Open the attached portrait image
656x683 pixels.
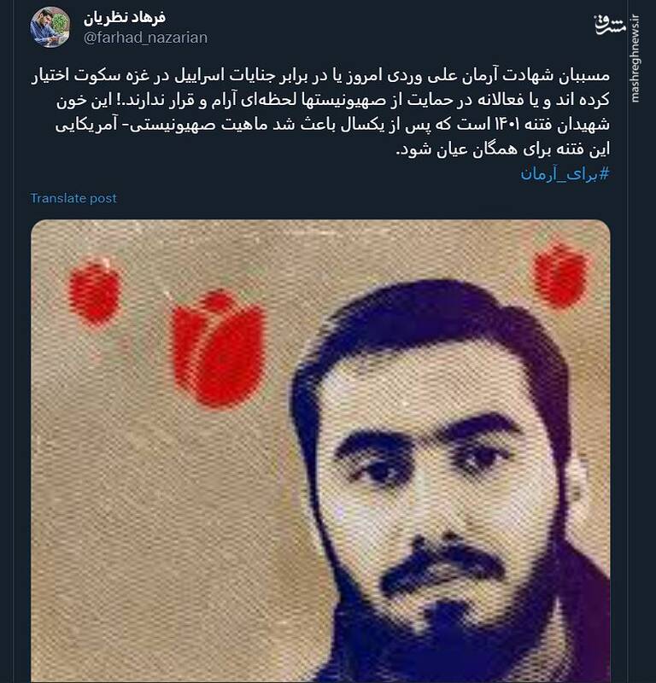point(320,452)
